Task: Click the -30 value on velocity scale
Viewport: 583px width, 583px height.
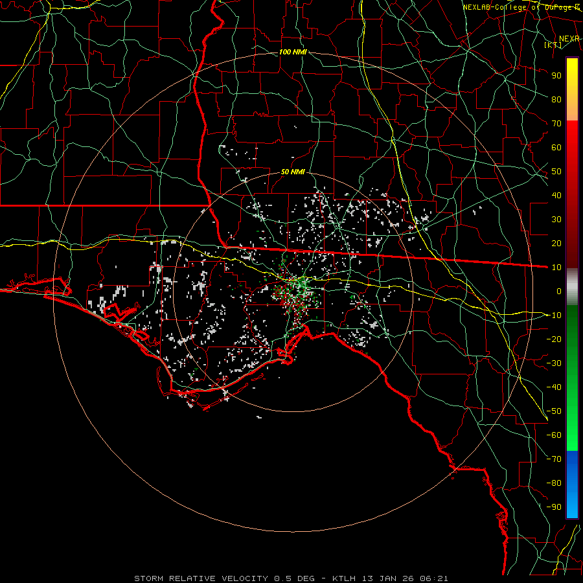Action: [x=554, y=363]
